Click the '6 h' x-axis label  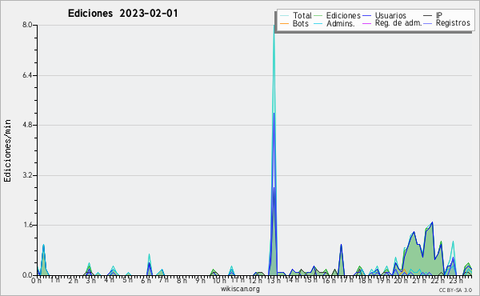coord(146,281)
